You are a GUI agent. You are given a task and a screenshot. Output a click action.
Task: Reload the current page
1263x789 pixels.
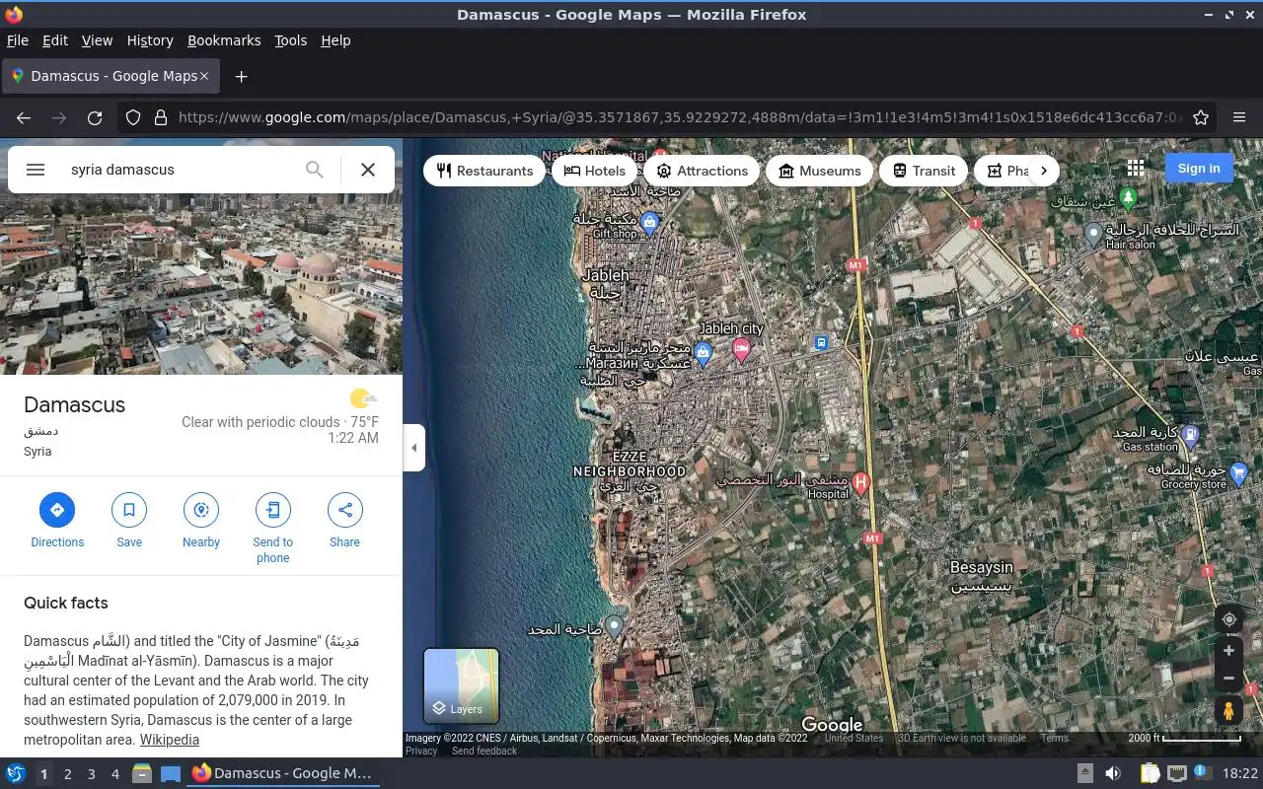click(95, 117)
